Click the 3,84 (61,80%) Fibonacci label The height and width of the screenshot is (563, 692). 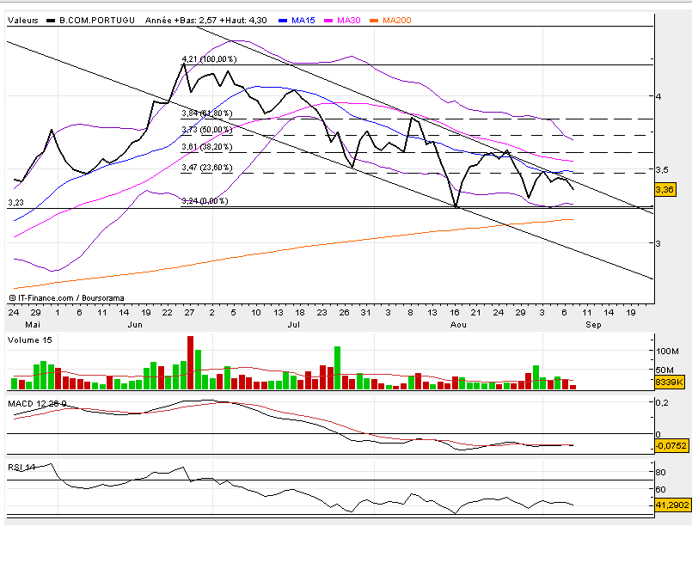pos(207,113)
